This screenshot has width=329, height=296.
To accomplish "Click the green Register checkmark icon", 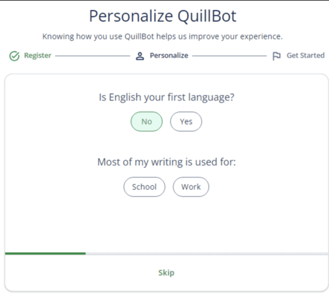I will click(x=15, y=56).
